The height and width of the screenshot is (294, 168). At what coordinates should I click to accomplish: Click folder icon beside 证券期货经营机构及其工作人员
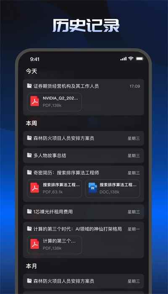click(29, 86)
